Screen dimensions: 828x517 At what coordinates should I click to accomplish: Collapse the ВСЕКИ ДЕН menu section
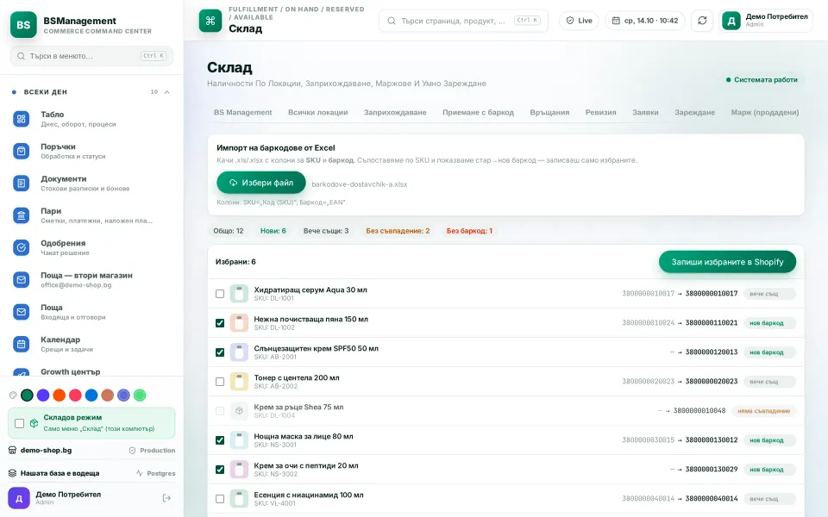click(166, 92)
